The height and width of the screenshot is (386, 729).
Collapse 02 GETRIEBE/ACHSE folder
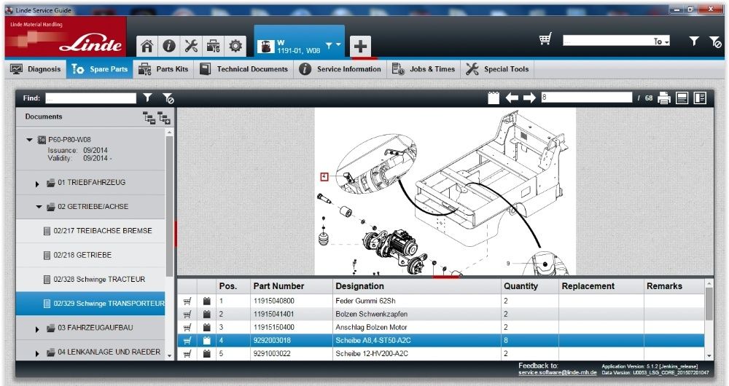pos(39,207)
